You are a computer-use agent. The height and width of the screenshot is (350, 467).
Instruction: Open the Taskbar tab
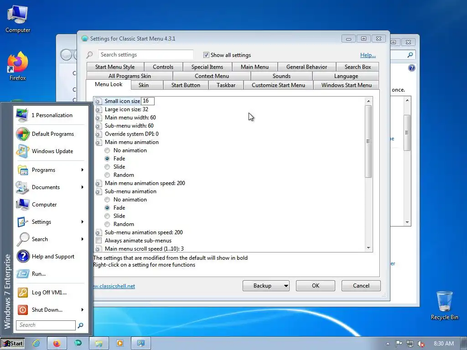click(x=226, y=85)
